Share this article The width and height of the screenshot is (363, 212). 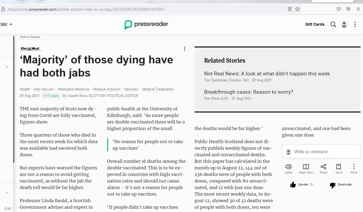pyautogui.click(x=323, y=169)
